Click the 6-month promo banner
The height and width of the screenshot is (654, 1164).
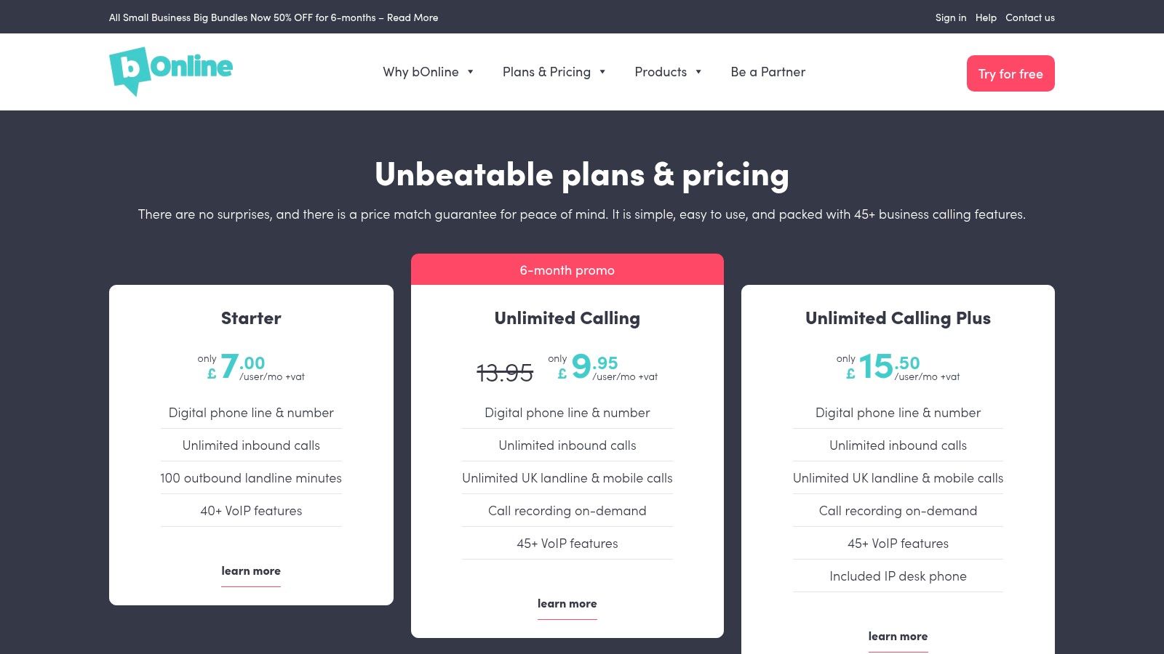point(567,270)
